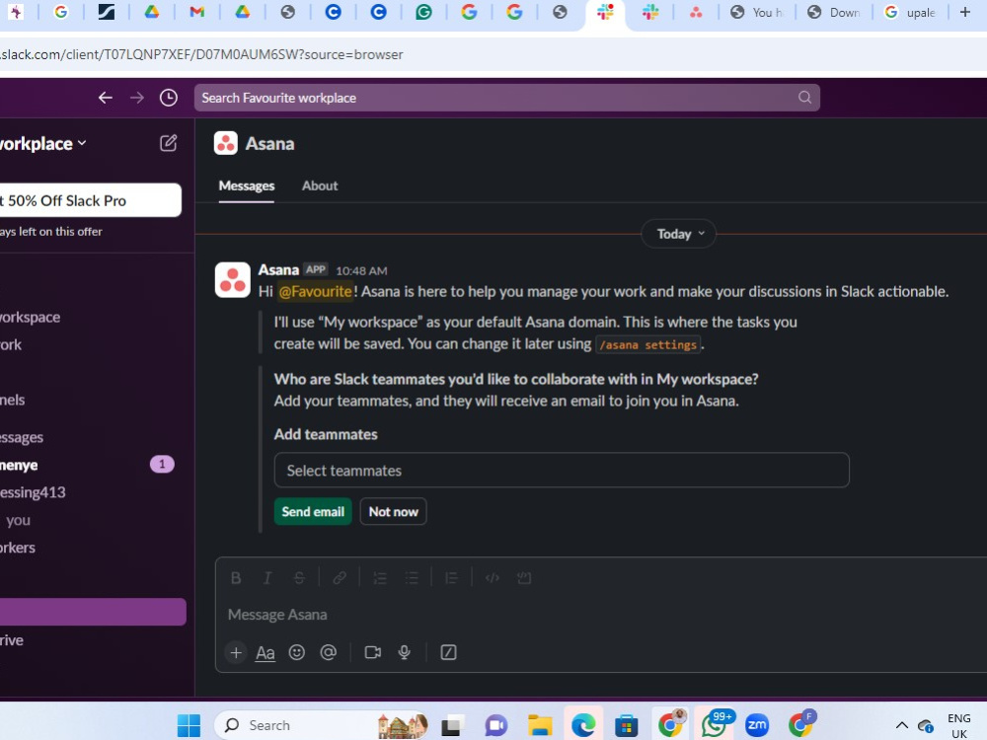
Task: Click the Send email button
Action: pos(313,511)
